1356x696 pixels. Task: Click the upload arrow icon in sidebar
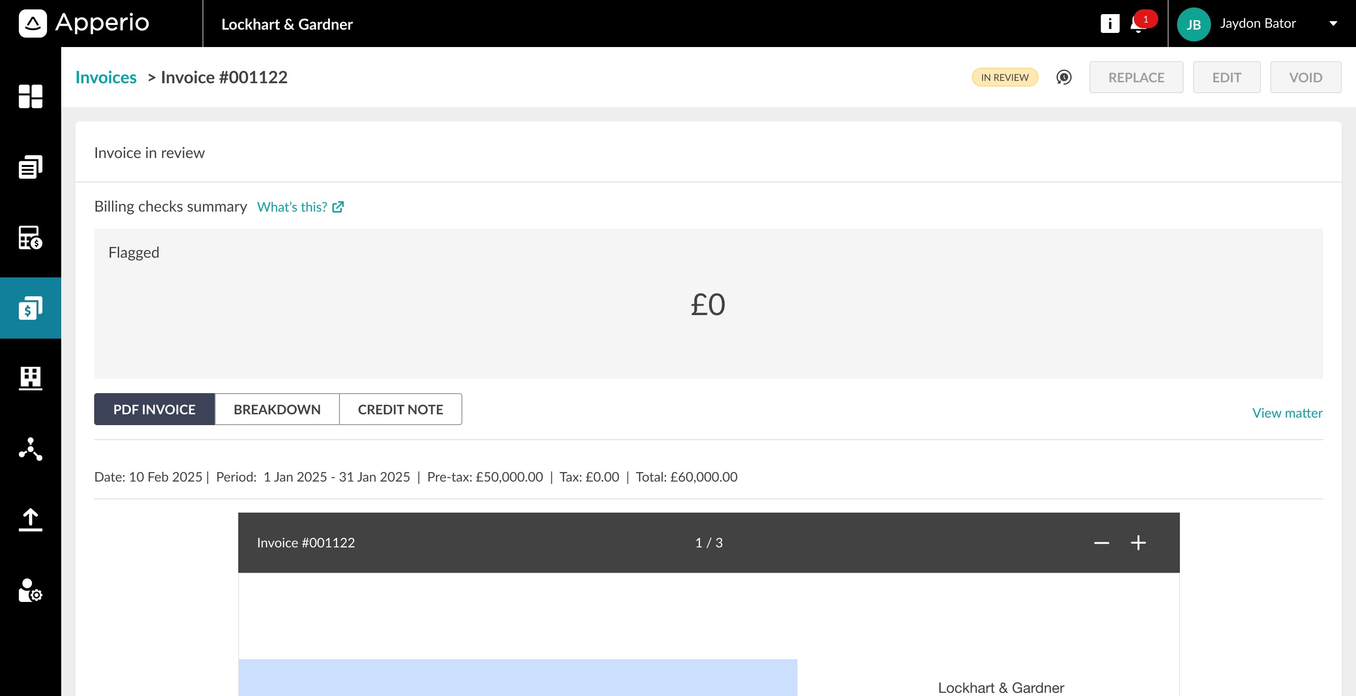coord(31,520)
